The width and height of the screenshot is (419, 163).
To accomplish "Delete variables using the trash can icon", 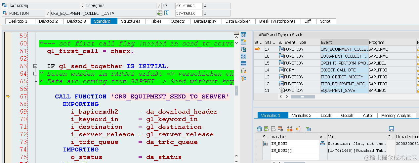I will pyautogui.click(x=260, y=129).
